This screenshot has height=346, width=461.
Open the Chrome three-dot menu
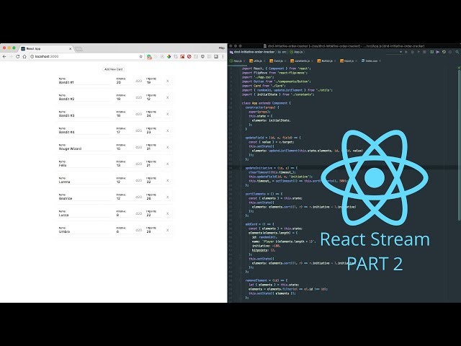tap(223, 56)
